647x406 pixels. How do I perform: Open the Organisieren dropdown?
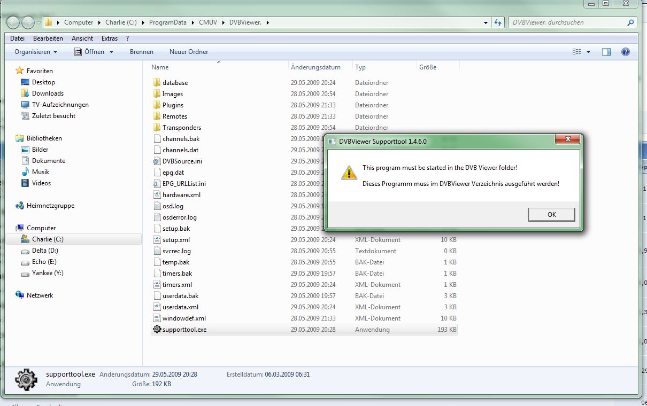(x=36, y=52)
